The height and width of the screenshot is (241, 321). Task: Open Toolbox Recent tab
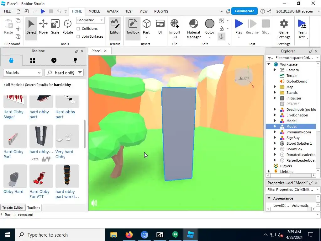click(54, 60)
